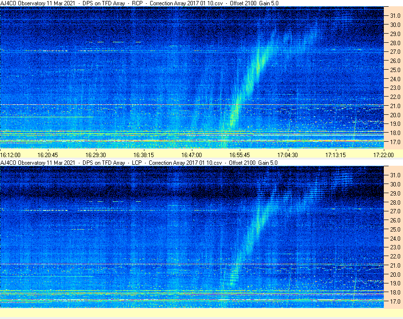
Task: Click the 30.0 frequency label on the LCP axis
Action: 395,184
